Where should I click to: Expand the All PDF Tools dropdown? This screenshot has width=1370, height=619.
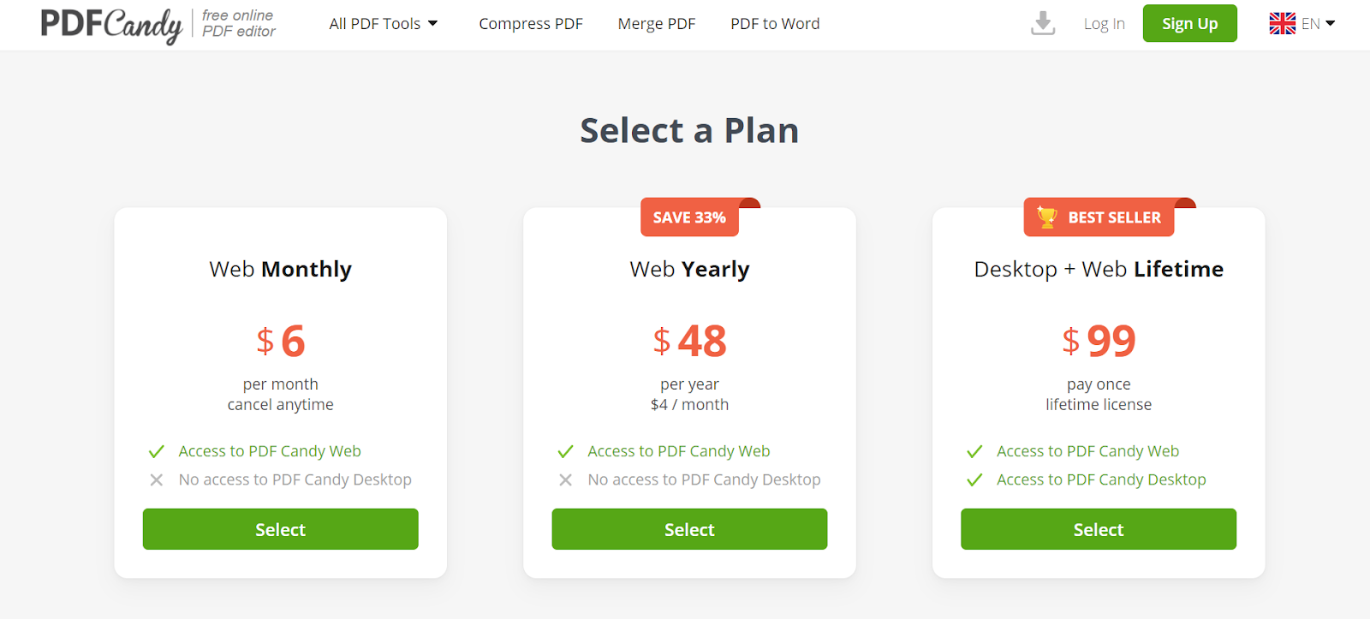tap(383, 24)
